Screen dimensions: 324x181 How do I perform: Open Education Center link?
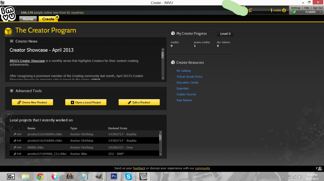187,82
